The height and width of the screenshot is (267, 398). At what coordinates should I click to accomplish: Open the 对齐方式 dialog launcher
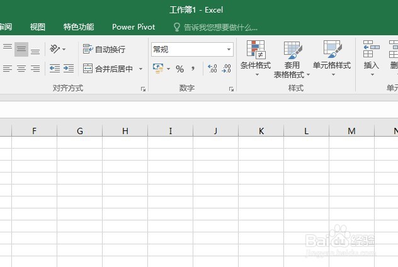pos(143,89)
